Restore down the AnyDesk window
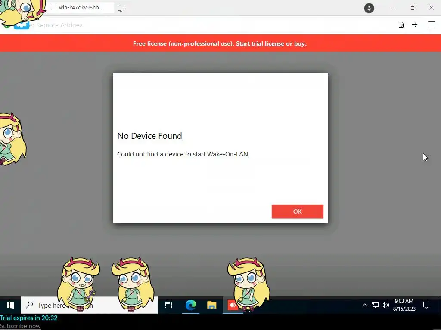Viewport: 441px width, 330px height. pyautogui.click(x=413, y=8)
